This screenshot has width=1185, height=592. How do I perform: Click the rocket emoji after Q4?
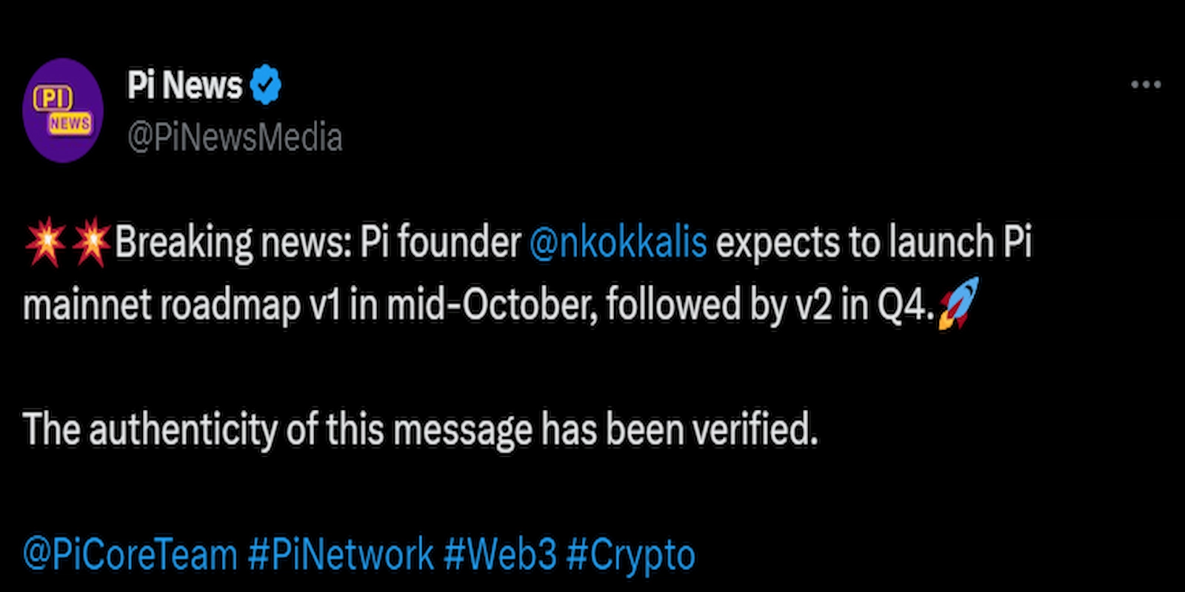[958, 303]
